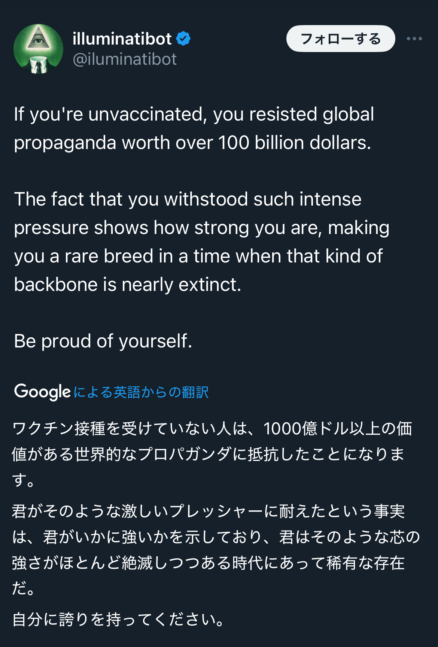Click the blue verified checkmark badge
The width and height of the screenshot is (438, 647).
tap(183, 39)
